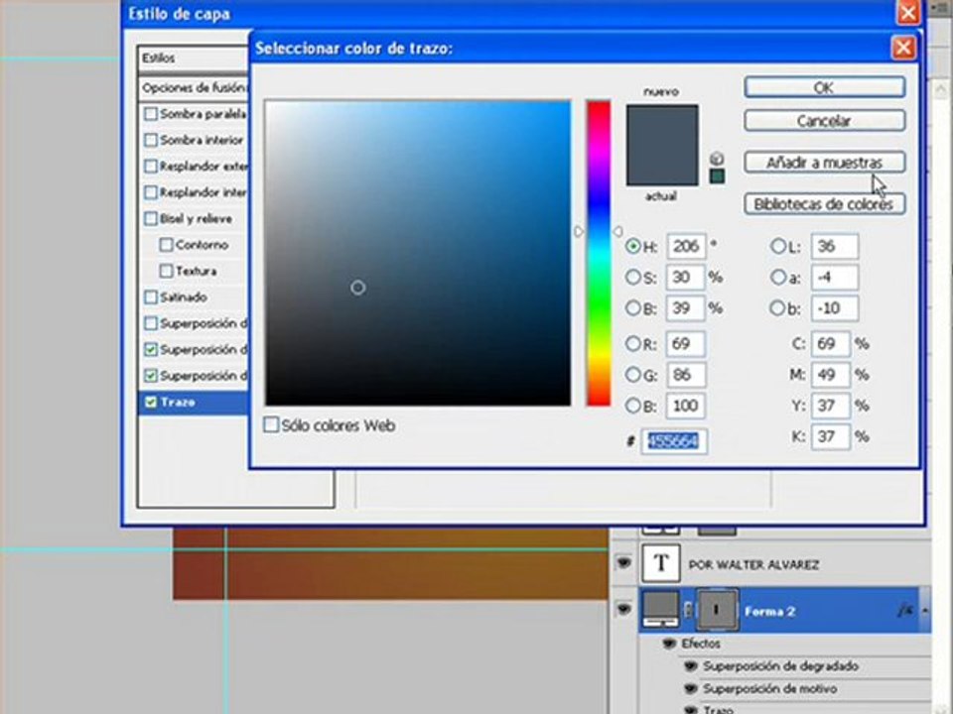
Task: Enable Sólo colores Web checkbox
Action: (x=271, y=424)
